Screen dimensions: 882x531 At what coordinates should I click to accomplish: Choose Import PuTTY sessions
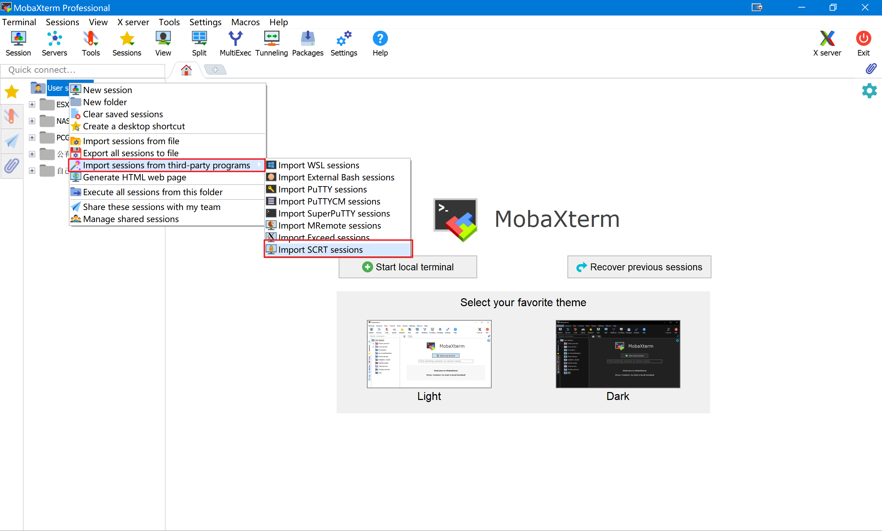[x=338, y=189]
